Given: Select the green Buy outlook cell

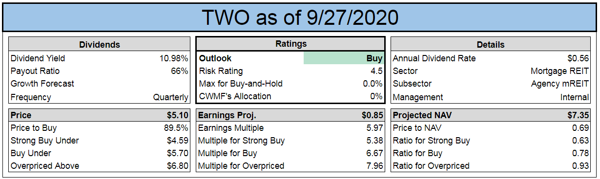Looking at the screenshot, I should click(344, 58).
